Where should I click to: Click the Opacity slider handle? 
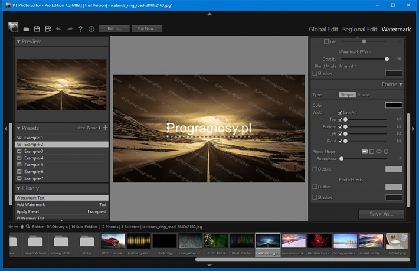387,59
